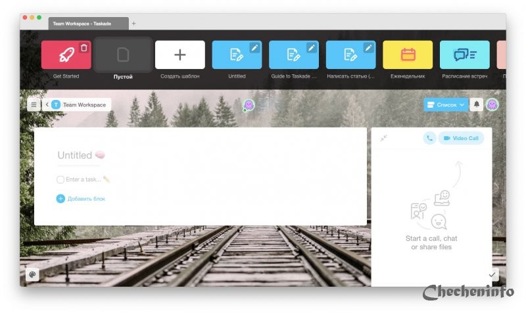Viewport: 526px width, 313px height.
Task: Choose the yellow Еженедельник template tile
Action: 408,55
